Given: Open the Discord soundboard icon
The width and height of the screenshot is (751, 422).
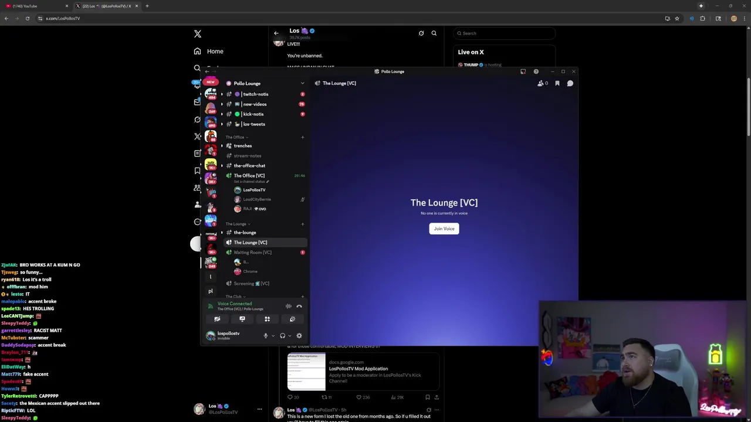Looking at the screenshot, I should pyautogui.click(x=292, y=319).
